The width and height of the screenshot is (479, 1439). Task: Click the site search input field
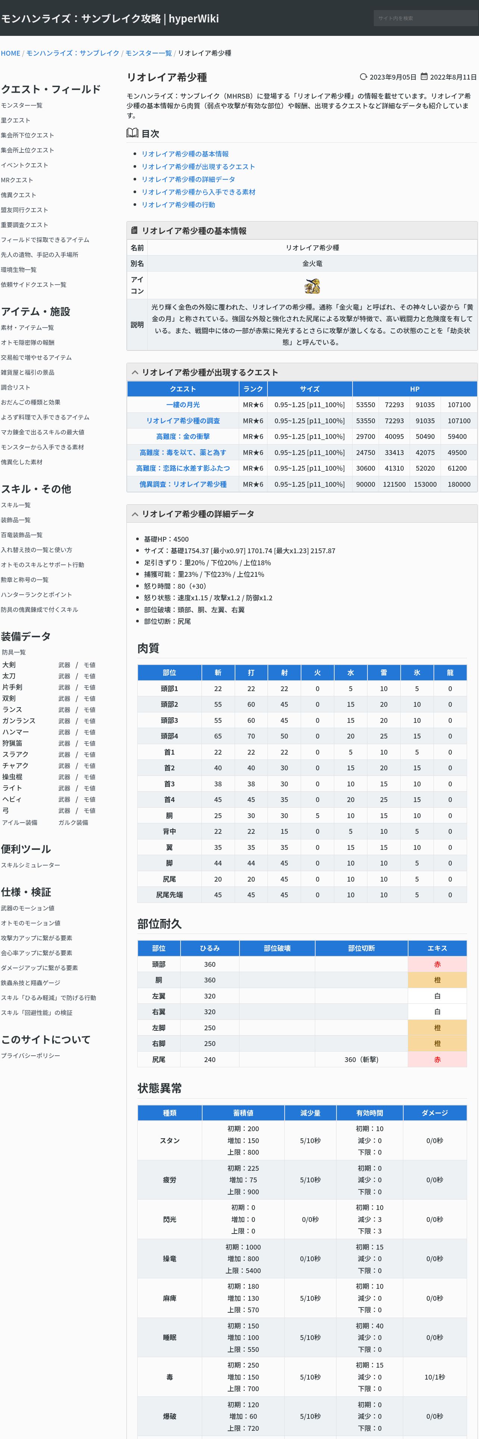pos(426,18)
